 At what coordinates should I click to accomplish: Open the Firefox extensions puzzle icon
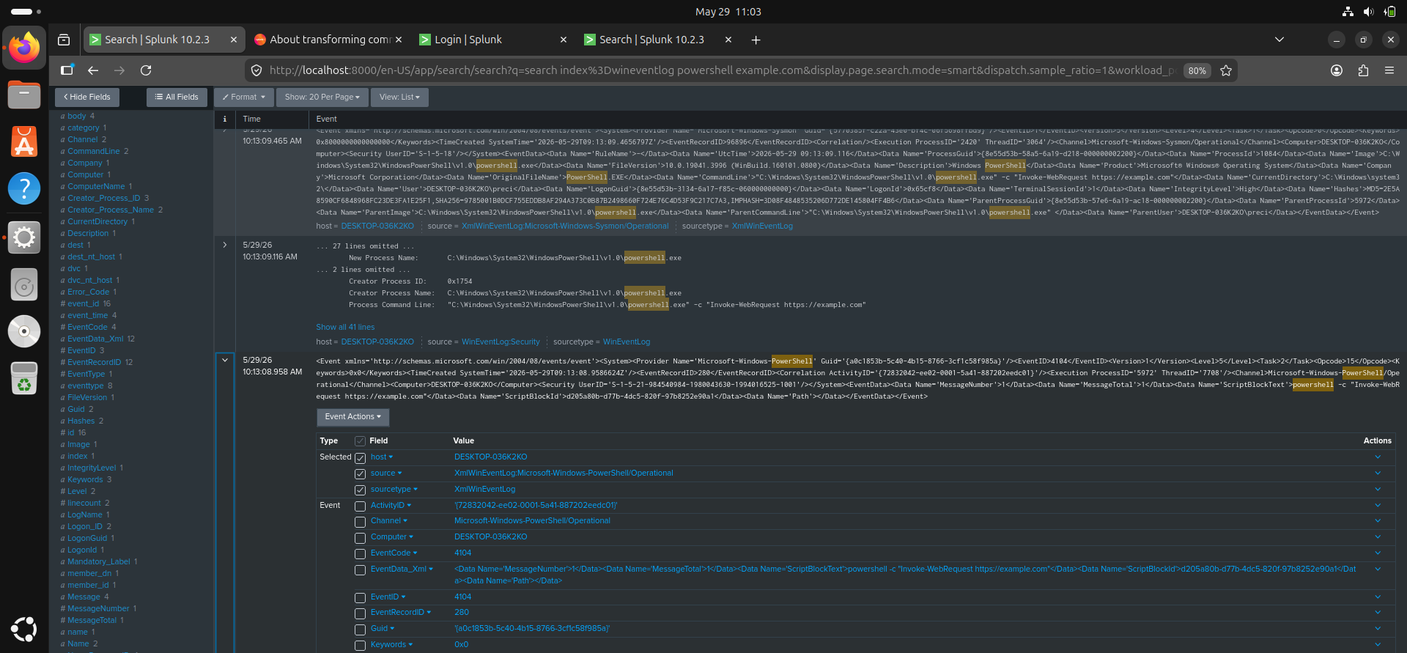pos(1363,70)
